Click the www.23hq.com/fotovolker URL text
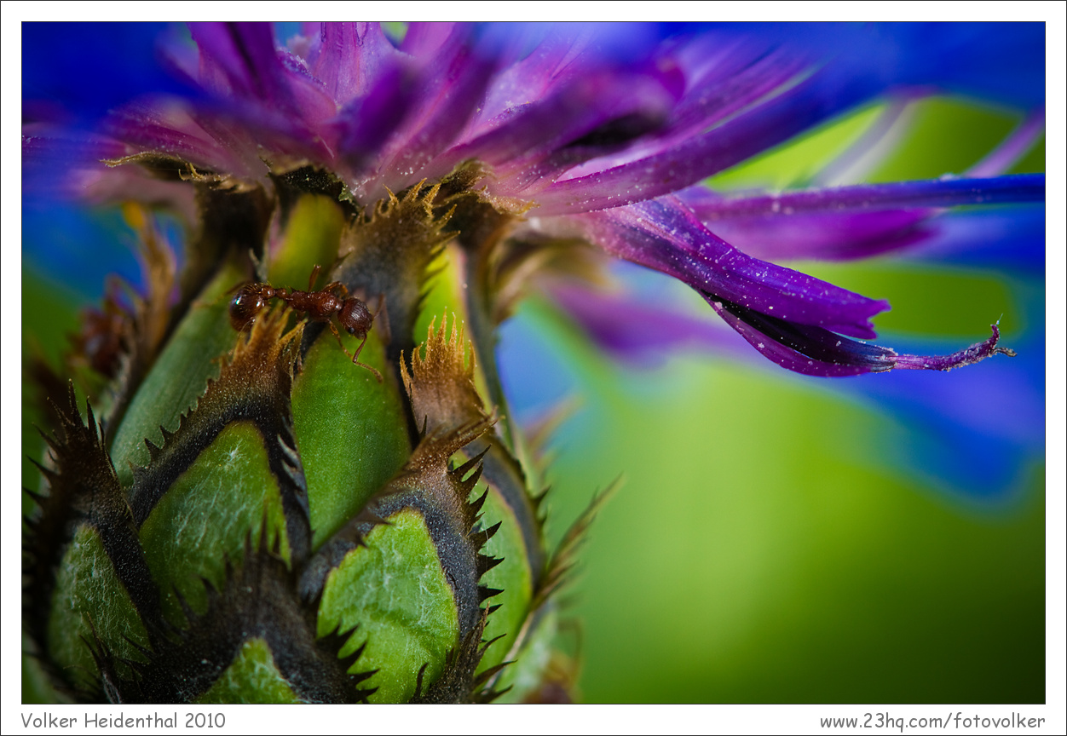1067x736 pixels. point(931,721)
